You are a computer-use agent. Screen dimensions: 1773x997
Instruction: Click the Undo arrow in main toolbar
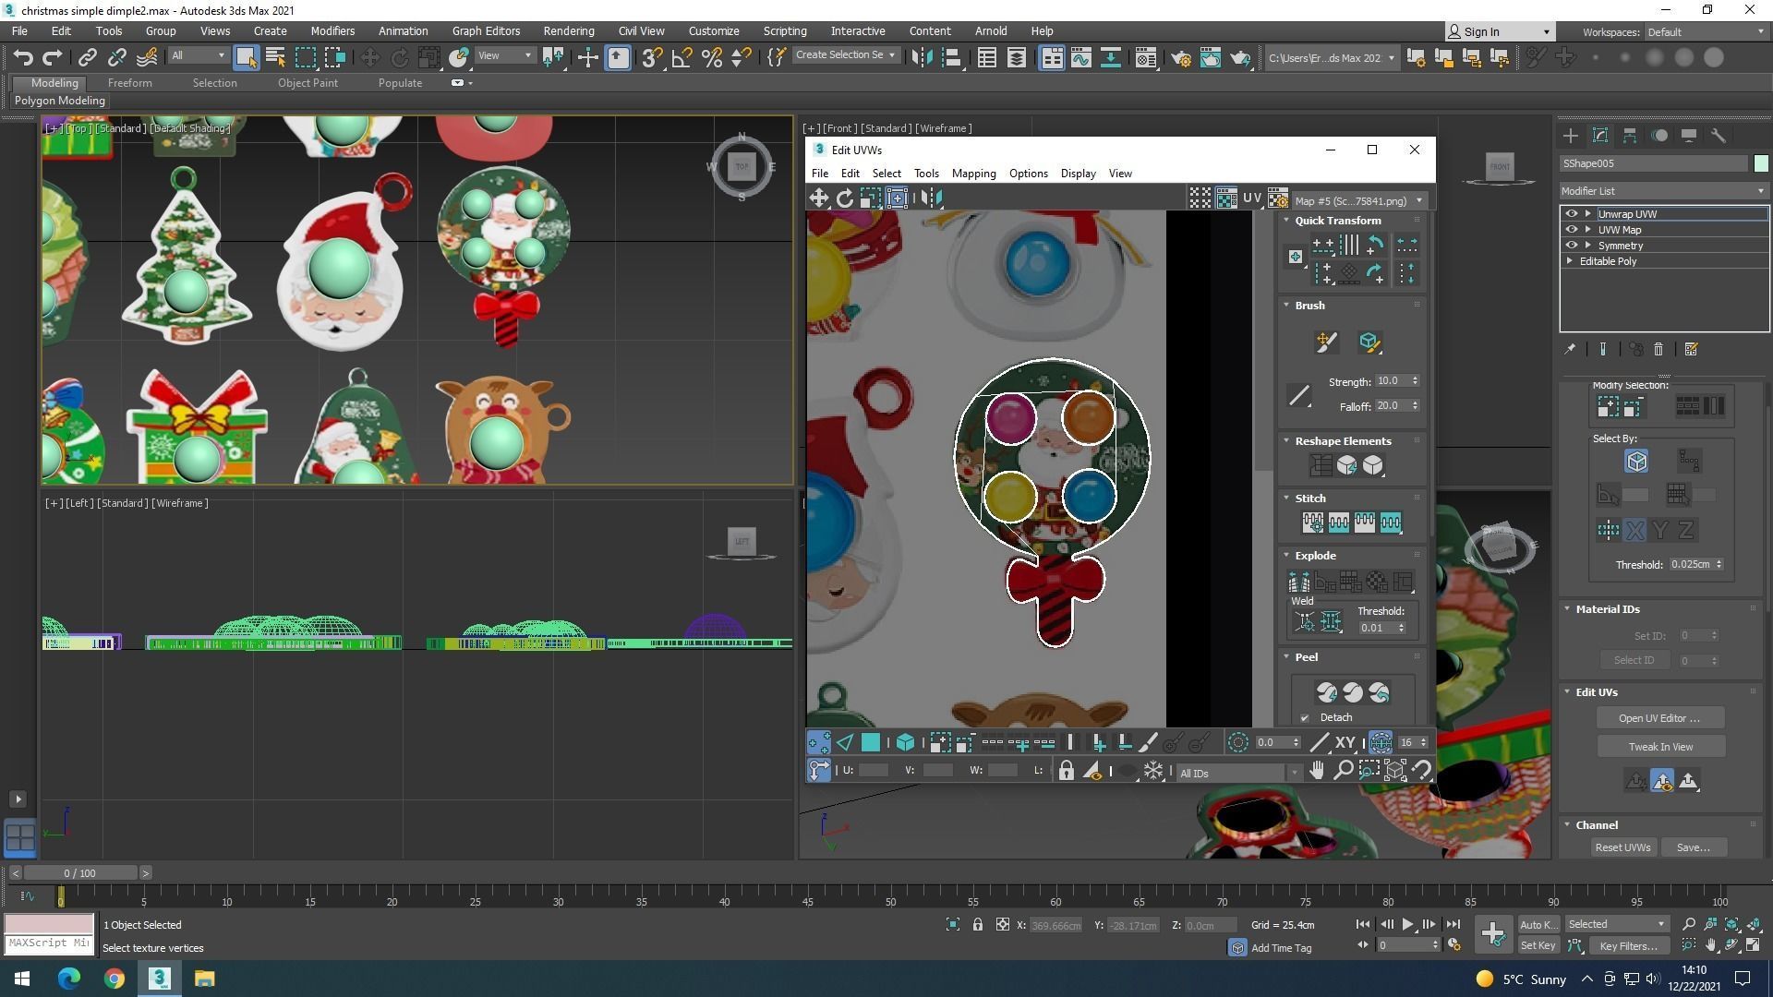pyautogui.click(x=22, y=57)
